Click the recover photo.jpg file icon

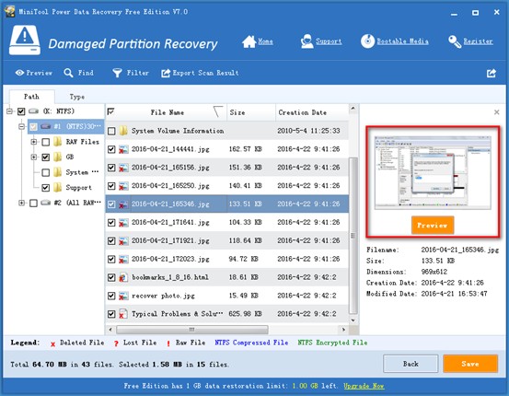123,296
